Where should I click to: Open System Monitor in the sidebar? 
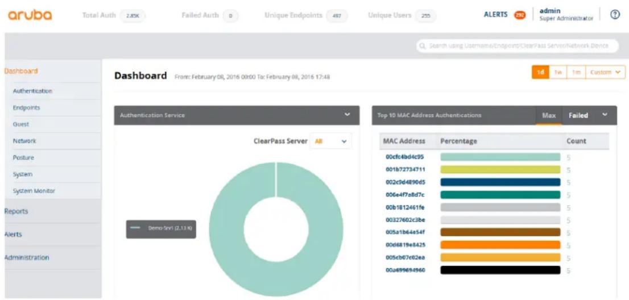click(x=34, y=191)
